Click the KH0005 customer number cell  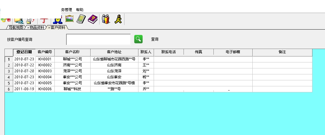click(45, 83)
